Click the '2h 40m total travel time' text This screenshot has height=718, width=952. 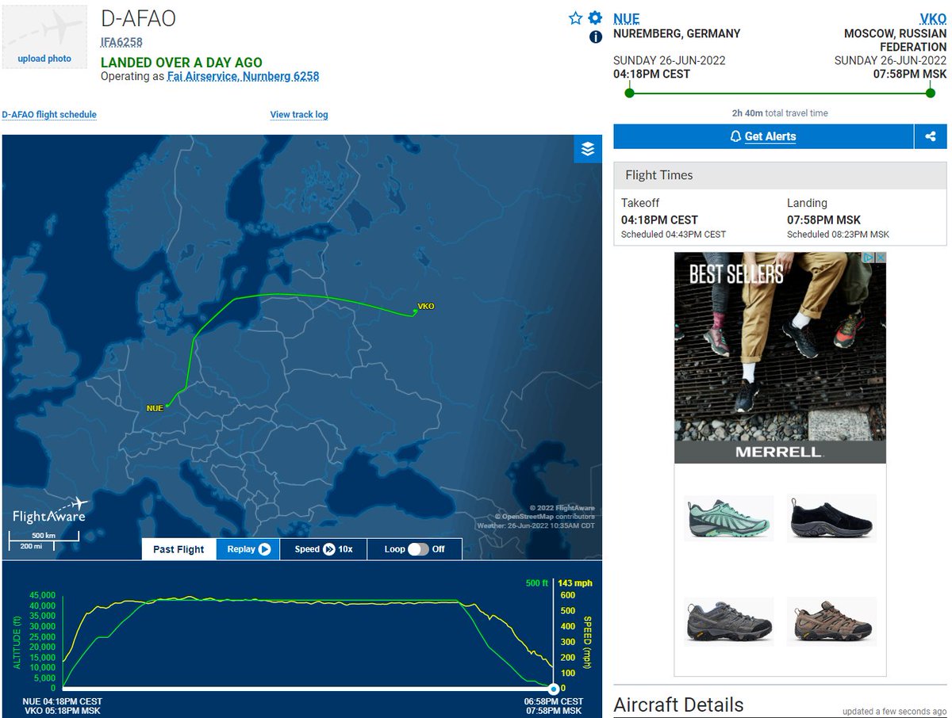(780, 113)
